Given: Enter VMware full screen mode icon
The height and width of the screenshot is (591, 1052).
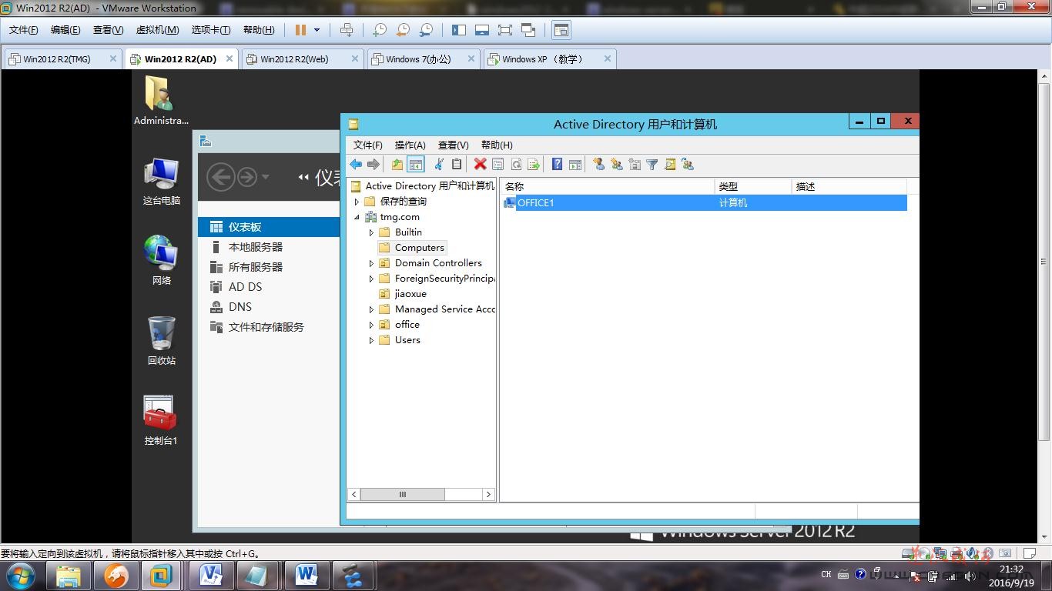Looking at the screenshot, I should [x=504, y=30].
